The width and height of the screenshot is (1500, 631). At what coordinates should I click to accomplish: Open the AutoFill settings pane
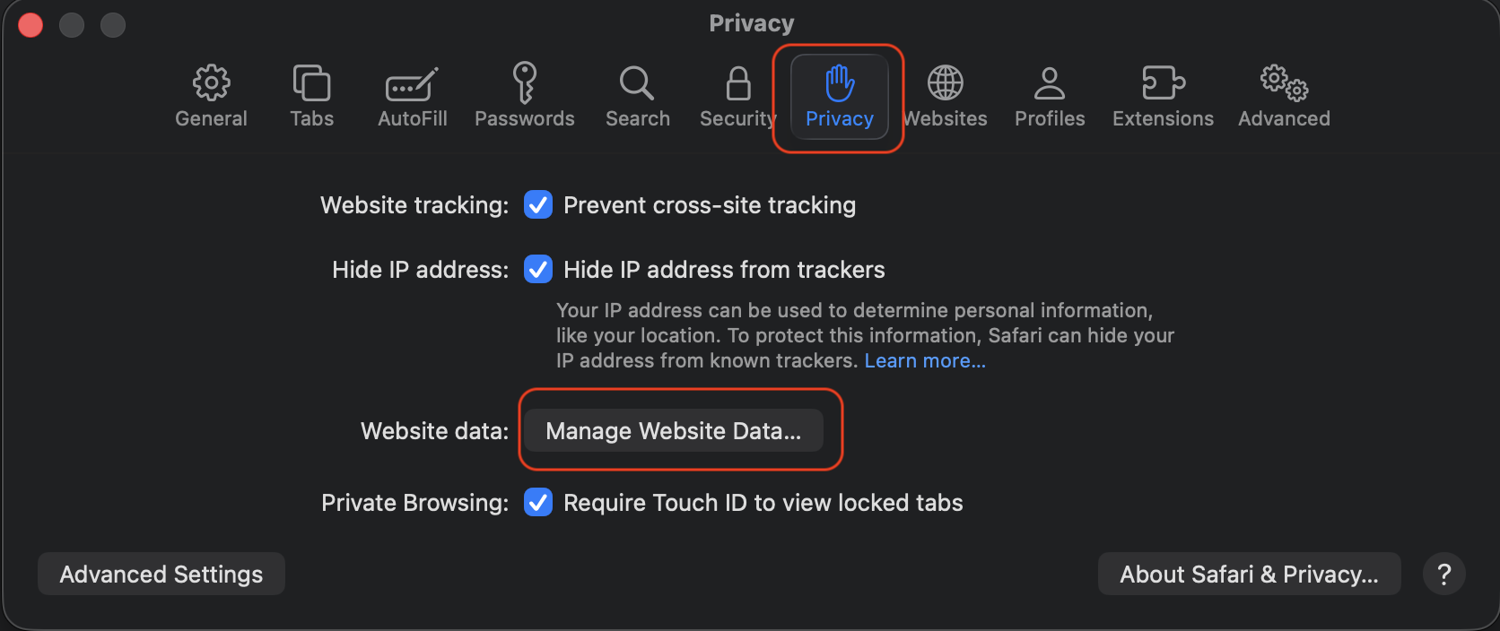412,84
